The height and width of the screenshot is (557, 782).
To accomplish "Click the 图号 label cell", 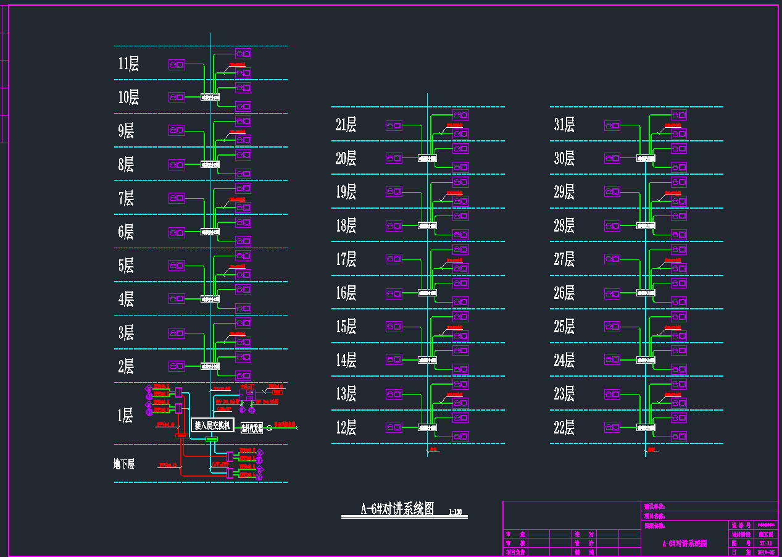I will click(x=741, y=543).
